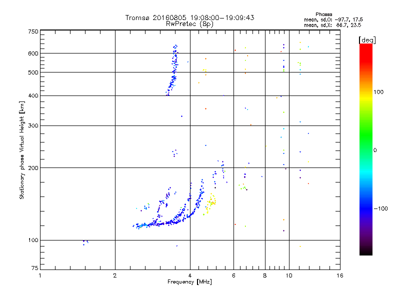The image size is (400, 300).
Task: Click the x-axis tick label '2'
Action: (115, 275)
